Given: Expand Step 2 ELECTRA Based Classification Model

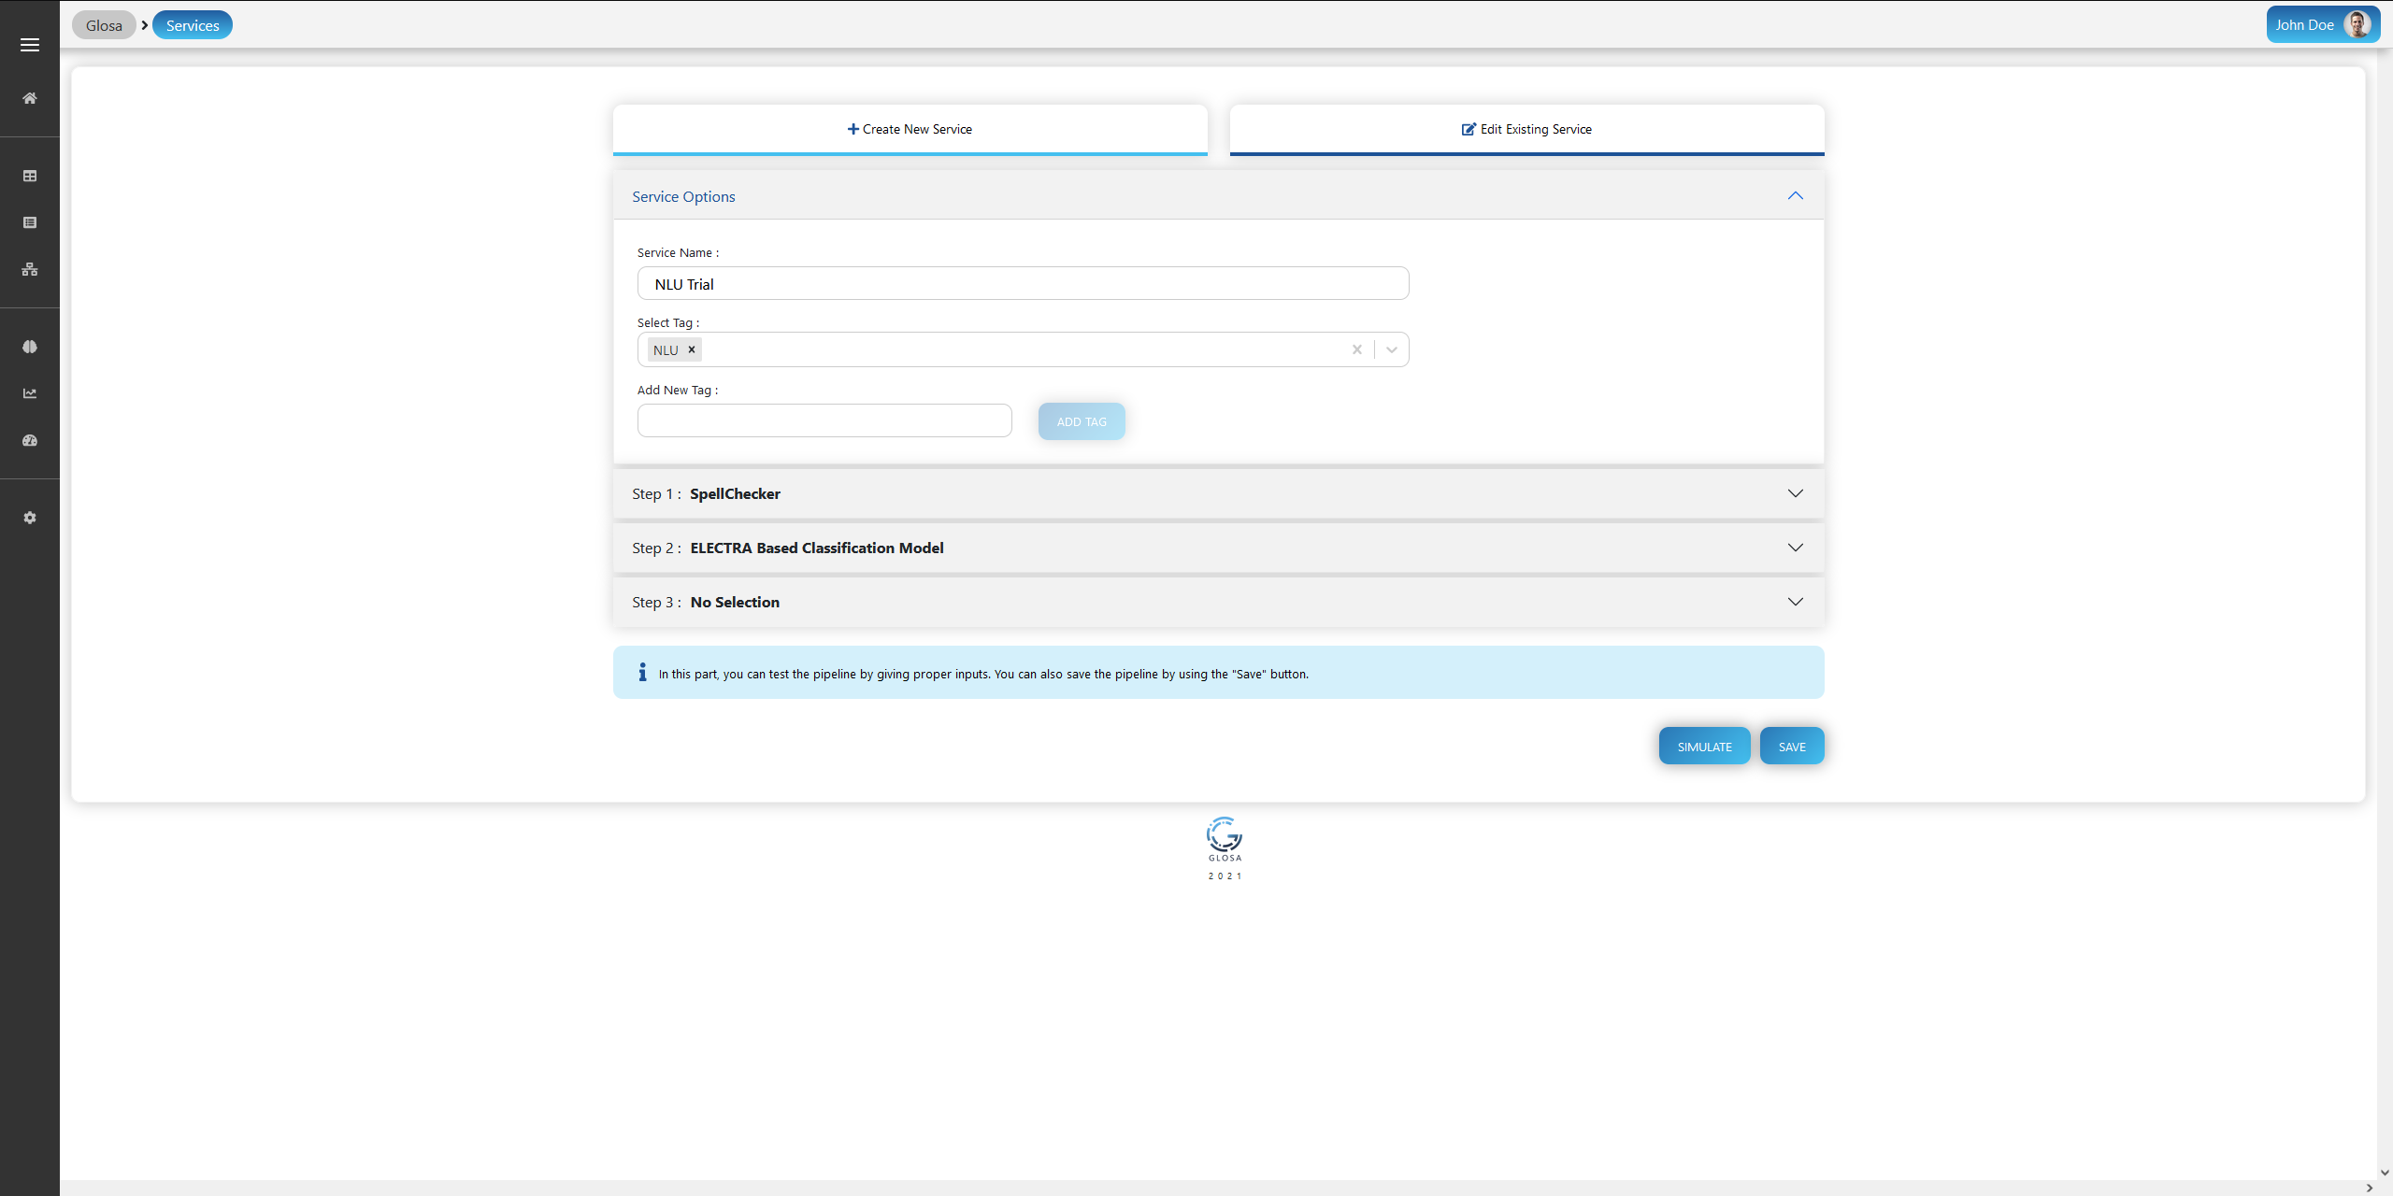Looking at the screenshot, I should pos(1797,548).
